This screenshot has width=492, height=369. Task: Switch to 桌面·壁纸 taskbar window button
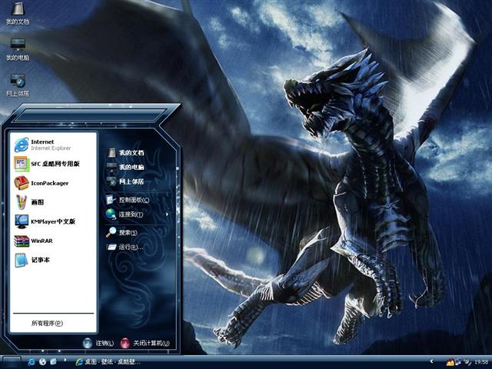point(111,361)
